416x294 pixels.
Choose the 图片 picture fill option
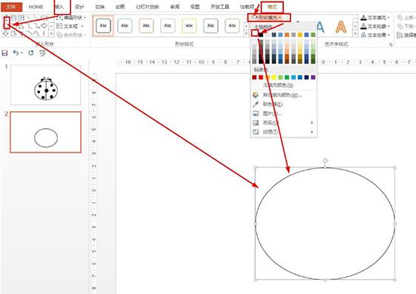click(283, 113)
